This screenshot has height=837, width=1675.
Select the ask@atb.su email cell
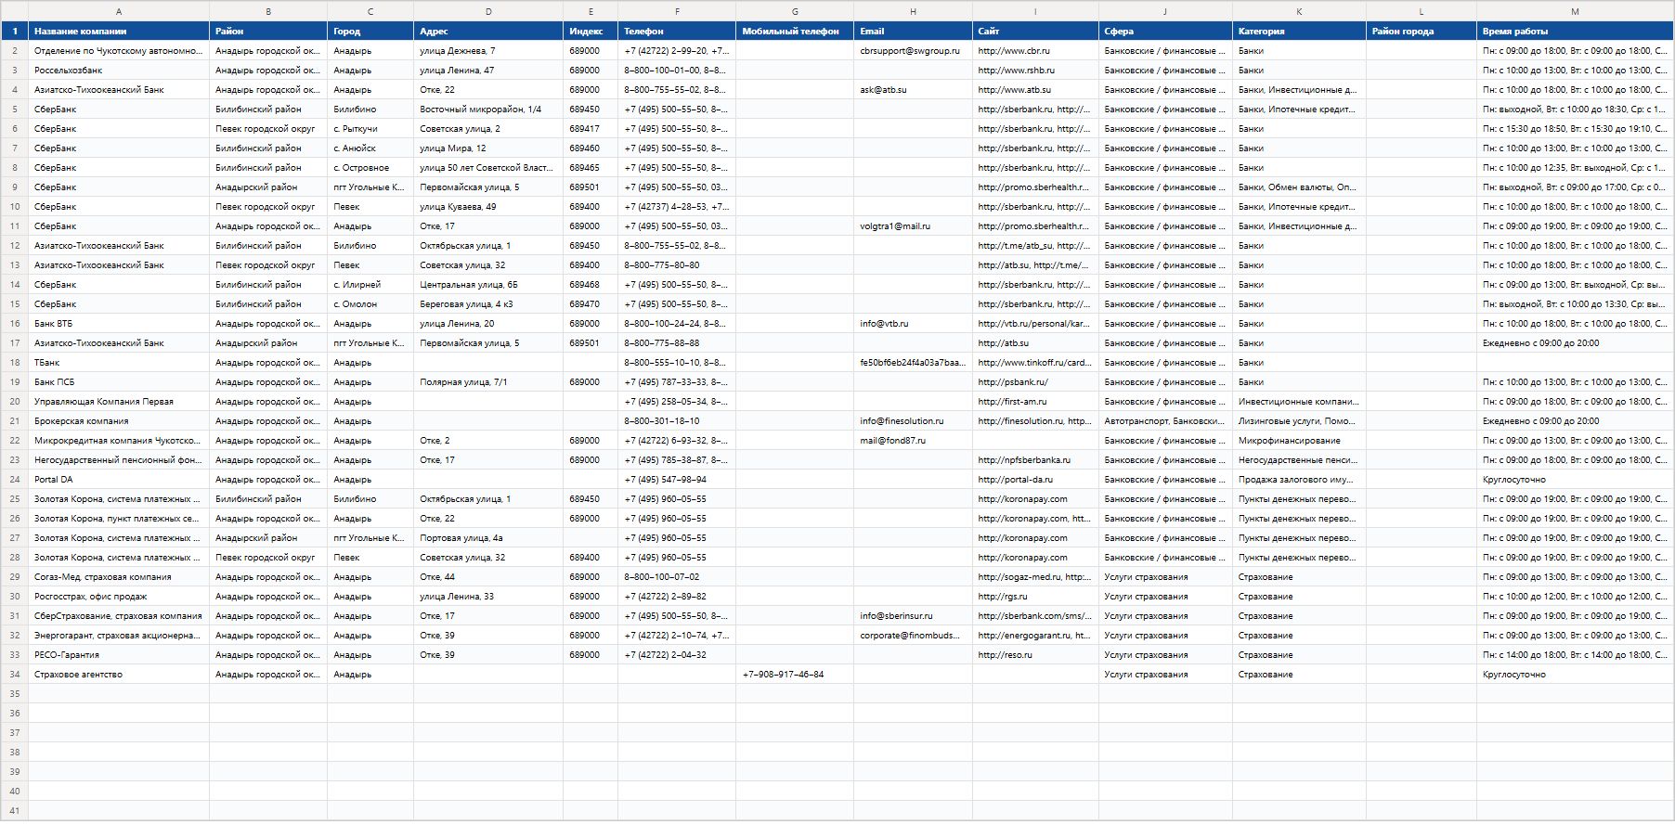coord(913,90)
